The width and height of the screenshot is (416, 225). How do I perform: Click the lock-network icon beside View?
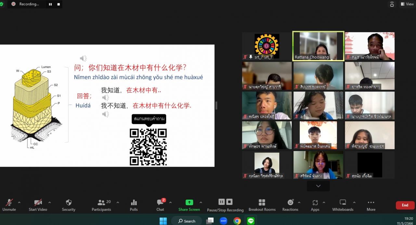tap(392, 4)
